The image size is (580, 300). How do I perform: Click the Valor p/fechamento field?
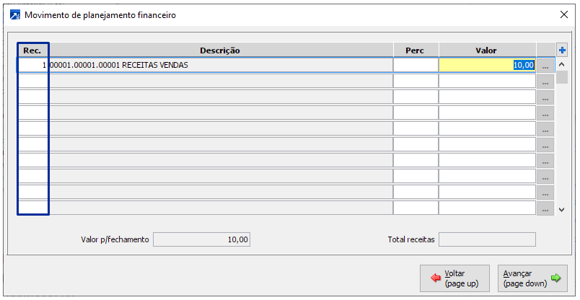(x=201, y=239)
